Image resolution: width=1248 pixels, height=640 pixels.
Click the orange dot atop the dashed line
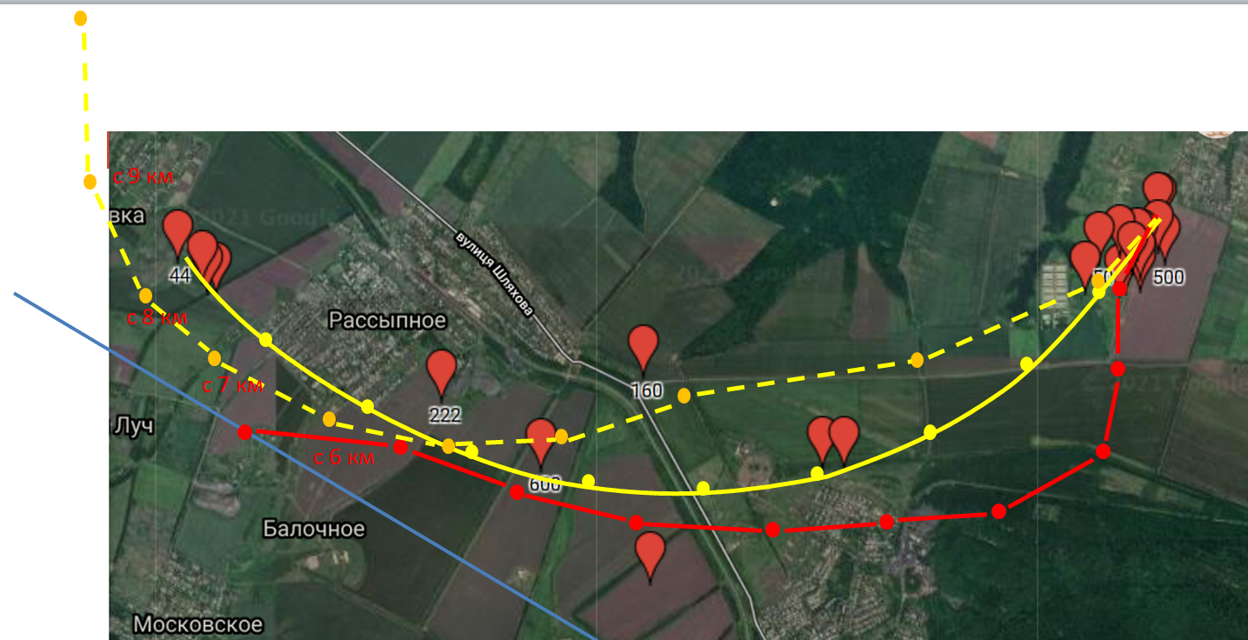(x=80, y=18)
